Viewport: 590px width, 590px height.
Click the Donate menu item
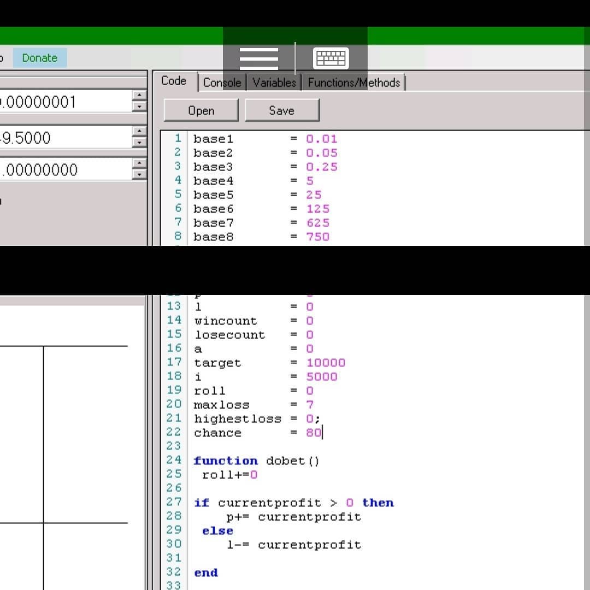tap(39, 58)
